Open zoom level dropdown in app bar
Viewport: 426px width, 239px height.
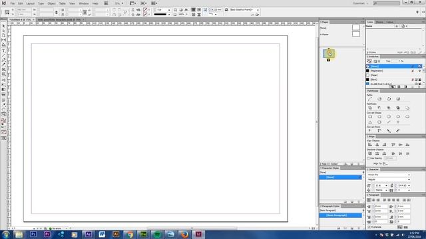pos(122,3)
